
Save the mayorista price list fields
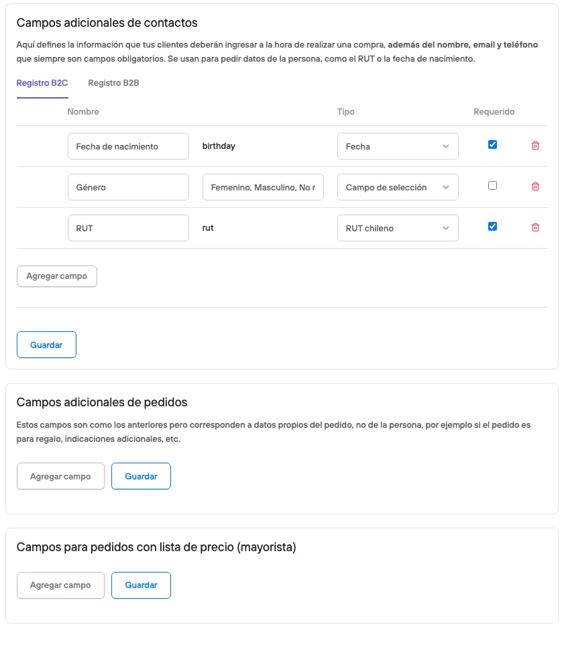pos(141,585)
